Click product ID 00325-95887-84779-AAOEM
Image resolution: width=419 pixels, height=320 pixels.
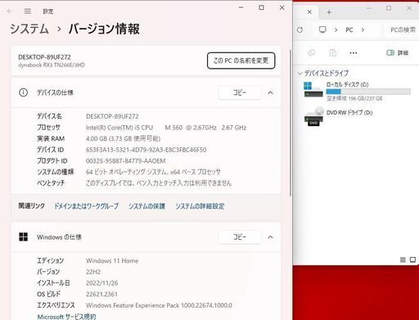pyautogui.click(x=125, y=161)
